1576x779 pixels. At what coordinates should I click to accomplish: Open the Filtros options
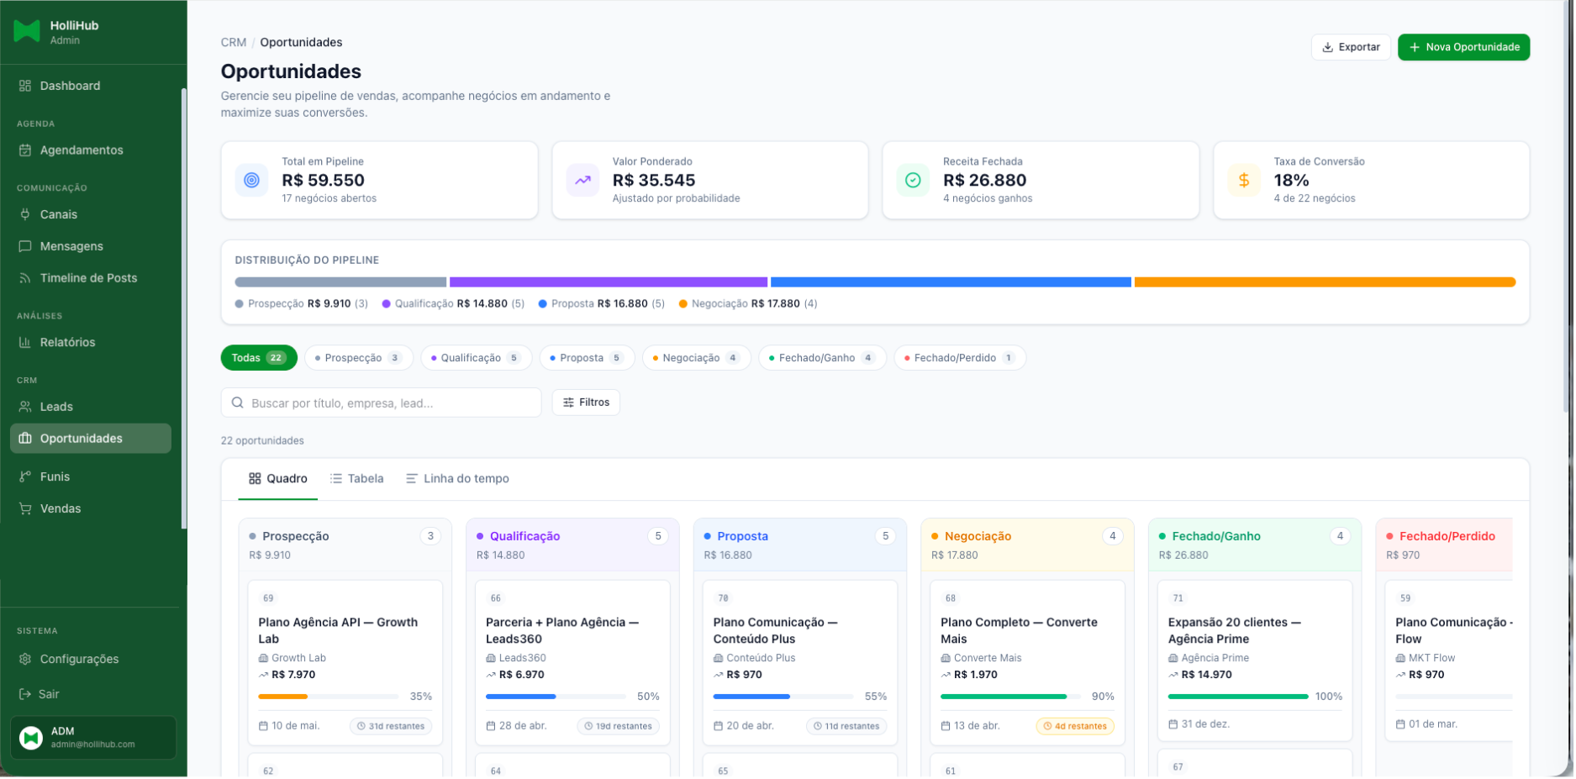click(x=586, y=403)
